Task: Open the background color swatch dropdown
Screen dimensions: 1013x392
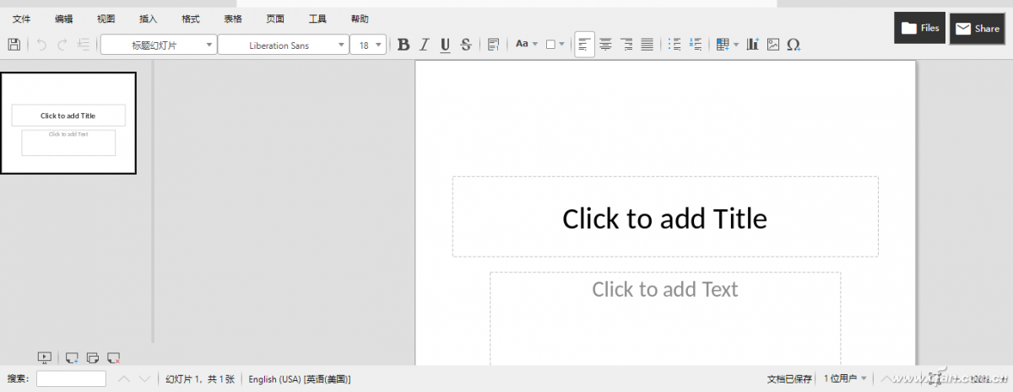Action: point(561,45)
